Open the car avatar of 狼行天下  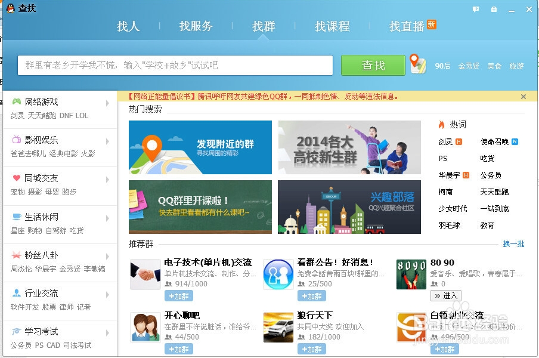tap(278, 328)
